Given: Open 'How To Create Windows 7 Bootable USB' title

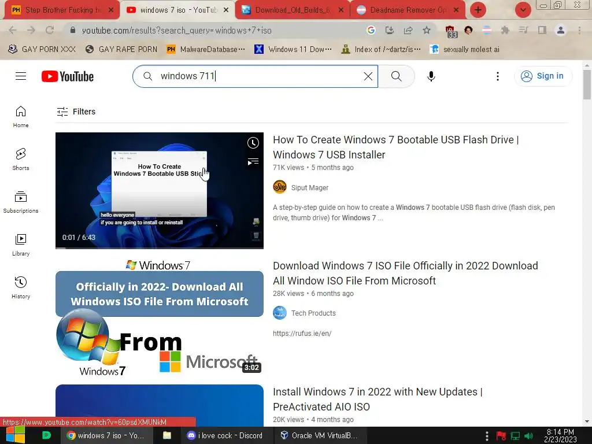Looking at the screenshot, I should click(x=395, y=147).
